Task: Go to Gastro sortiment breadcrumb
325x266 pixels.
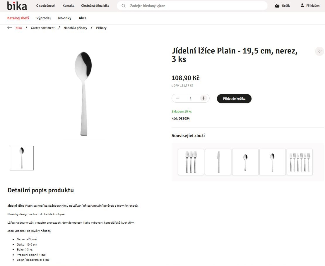Action: tap(43, 28)
